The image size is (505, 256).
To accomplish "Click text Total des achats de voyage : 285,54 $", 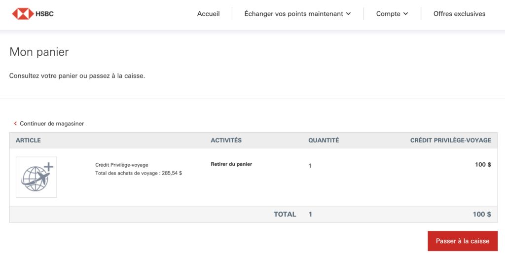I will pos(139,173).
